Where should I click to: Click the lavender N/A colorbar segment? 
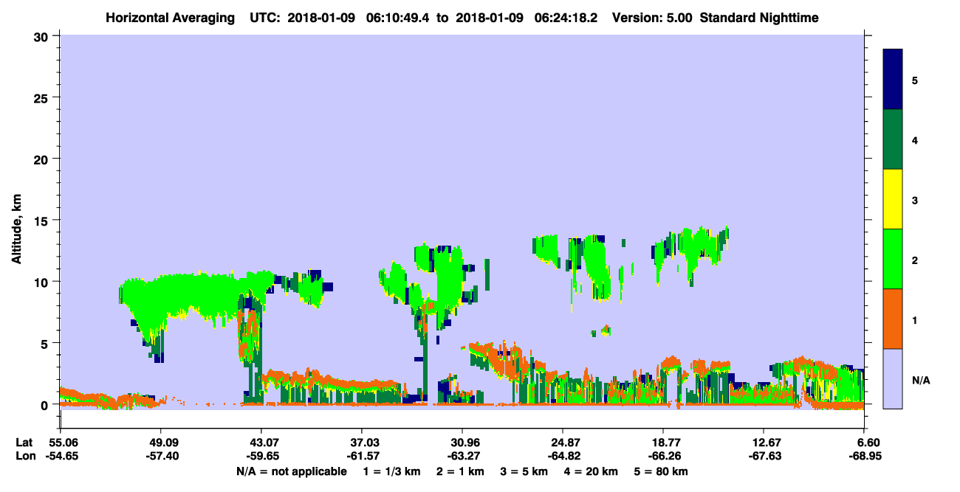[x=893, y=378]
